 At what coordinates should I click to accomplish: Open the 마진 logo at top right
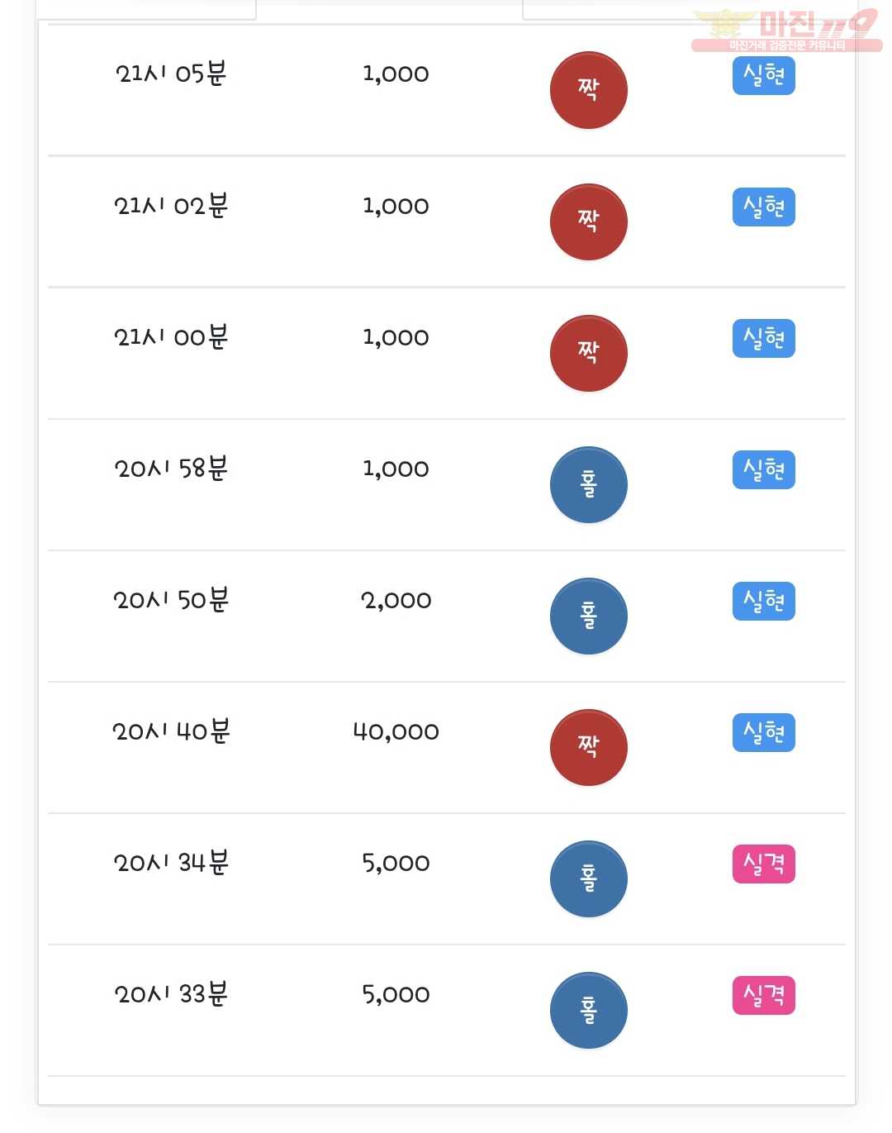click(786, 31)
